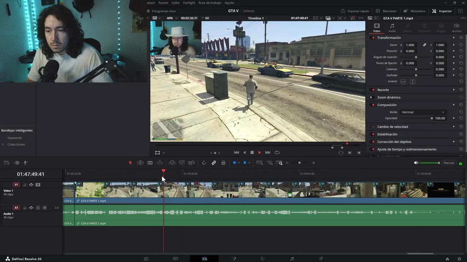Toggle the loop playback icon
467x262 pixels.
click(x=277, y=152)
